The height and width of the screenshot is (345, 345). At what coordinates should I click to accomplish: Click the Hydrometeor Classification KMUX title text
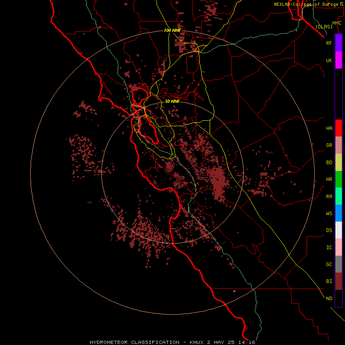(x=172, y=342)
